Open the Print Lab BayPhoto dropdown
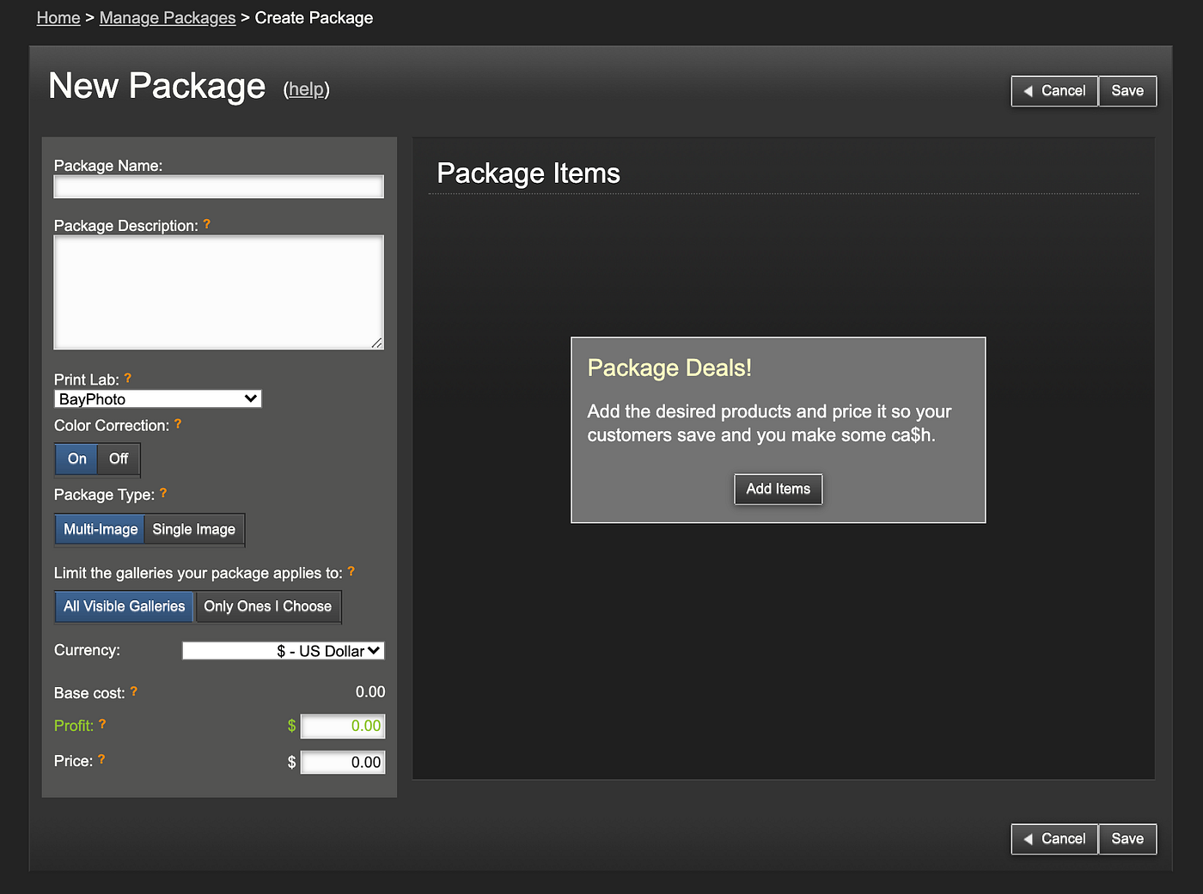Viewport: 1203px width, 894px height. point(158,399)
